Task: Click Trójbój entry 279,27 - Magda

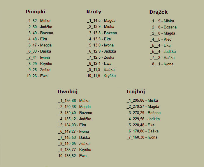Action: (143, 107)
